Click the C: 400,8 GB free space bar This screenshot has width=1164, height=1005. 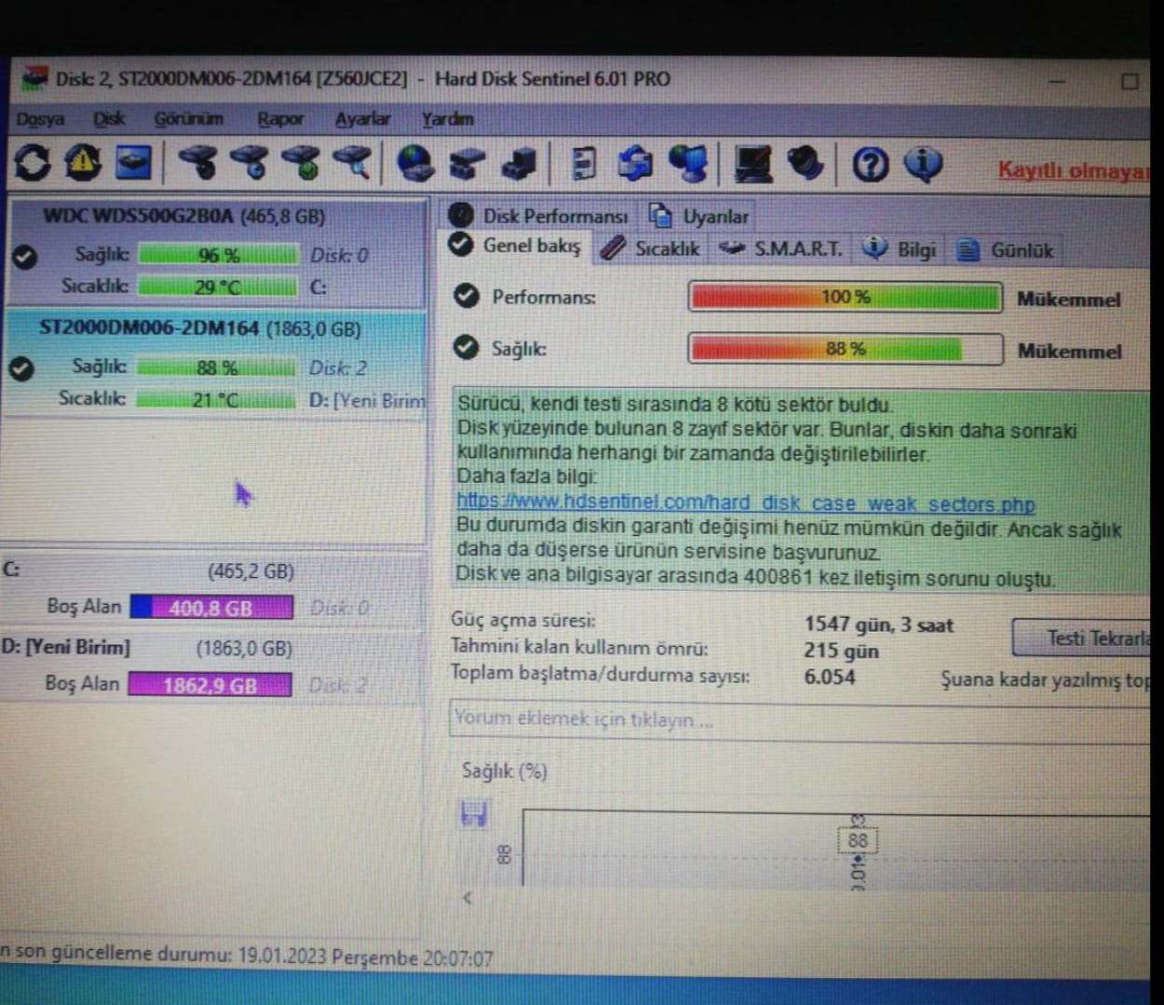[211, 608]
